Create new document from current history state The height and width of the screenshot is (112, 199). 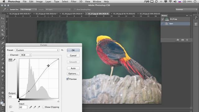(x=178, y=40)
